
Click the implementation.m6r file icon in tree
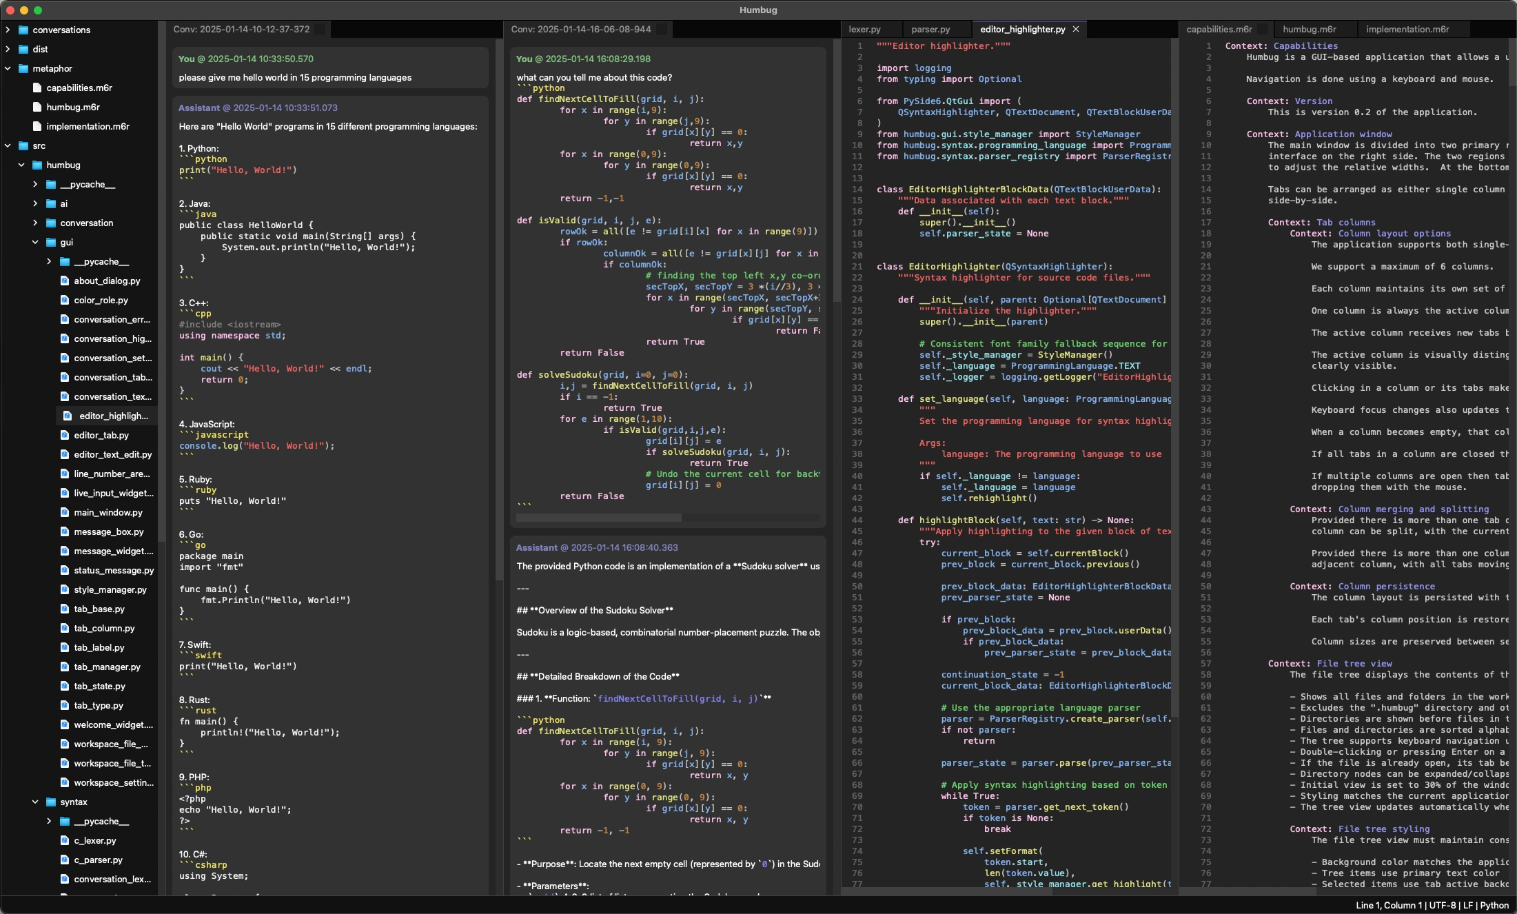coord(37,126)
